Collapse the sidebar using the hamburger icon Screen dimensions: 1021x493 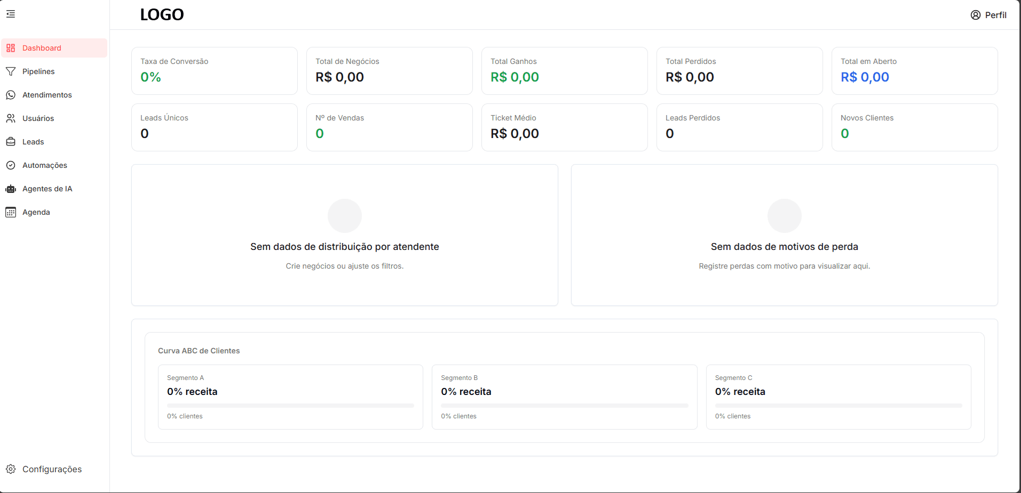pyautogui.click(x=10, y=14)
